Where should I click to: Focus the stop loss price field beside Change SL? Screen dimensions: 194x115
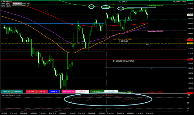click(x=82, y=91)
